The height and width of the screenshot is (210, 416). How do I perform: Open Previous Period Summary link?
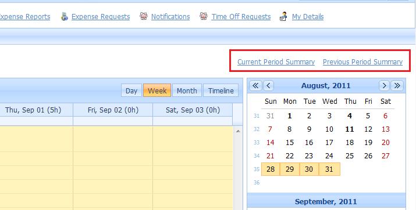362,62
